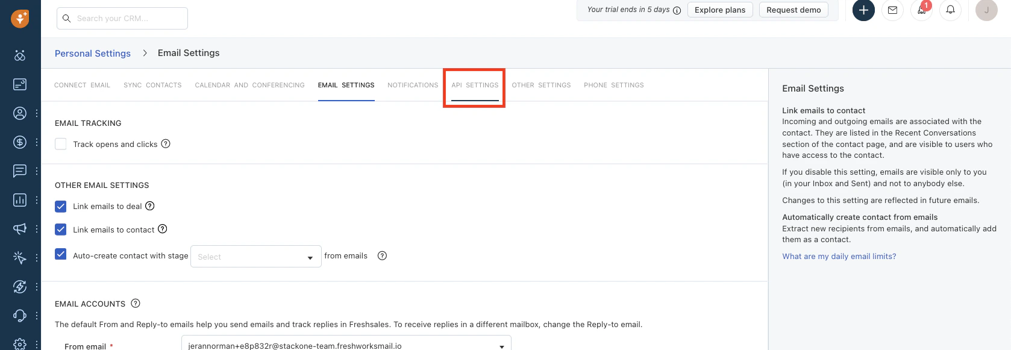Image resolution: width=1011 pixels, height=350 pixels.
Task: Switch to Connect Email tab
Action: (83, 85)
